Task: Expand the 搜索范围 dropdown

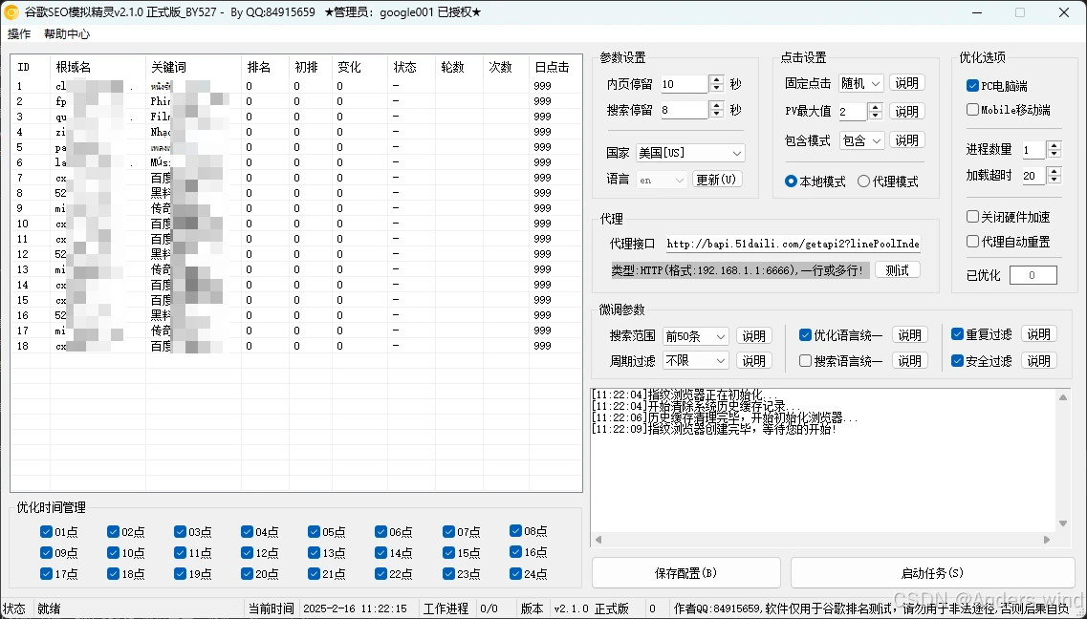Action: click(720, 336)
